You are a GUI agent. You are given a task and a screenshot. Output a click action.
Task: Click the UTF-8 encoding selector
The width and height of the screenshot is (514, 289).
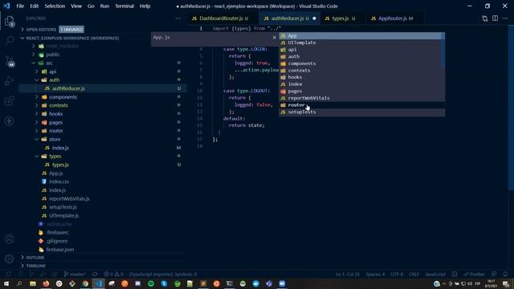click(397, 274)
